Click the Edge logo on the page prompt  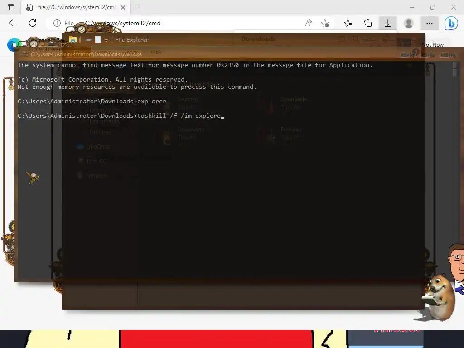click(14, 45)
